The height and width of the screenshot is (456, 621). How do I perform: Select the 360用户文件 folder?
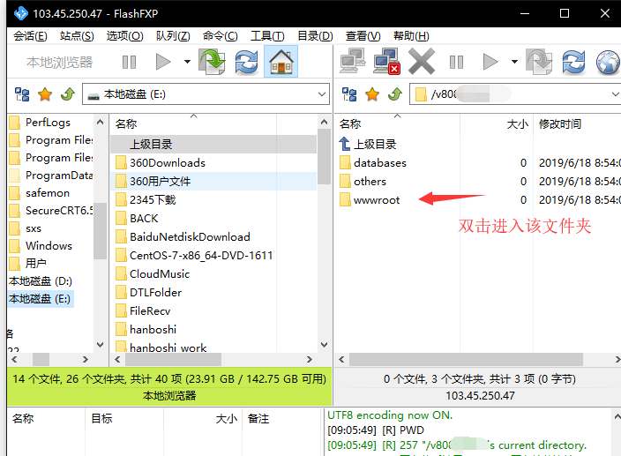point(160,182)
